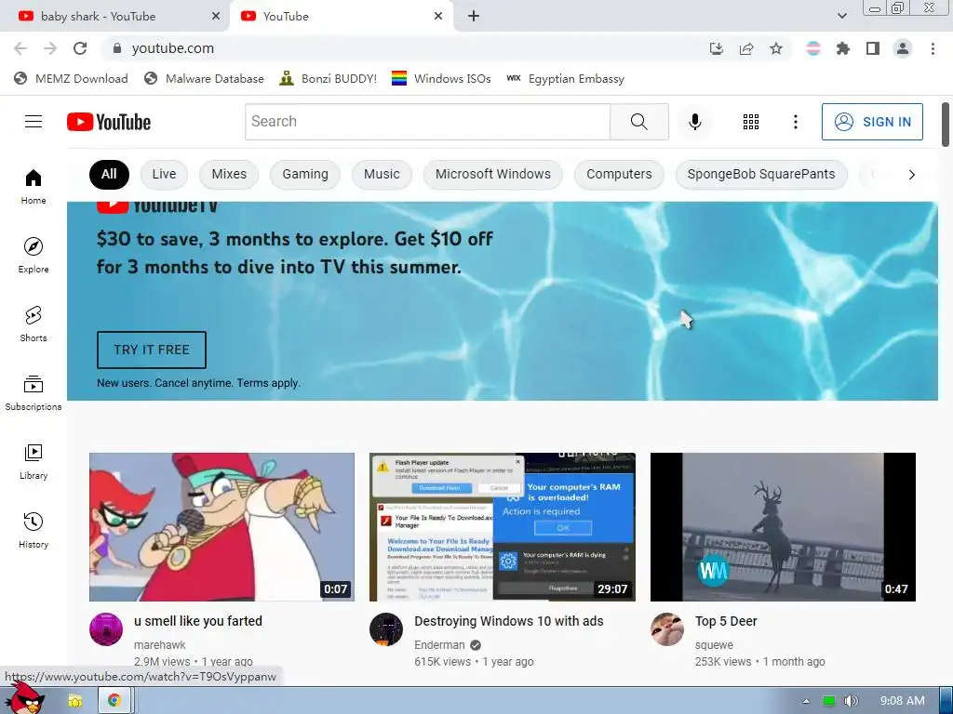
Task: Click into the YouTube search field
Action: [427, 122]
